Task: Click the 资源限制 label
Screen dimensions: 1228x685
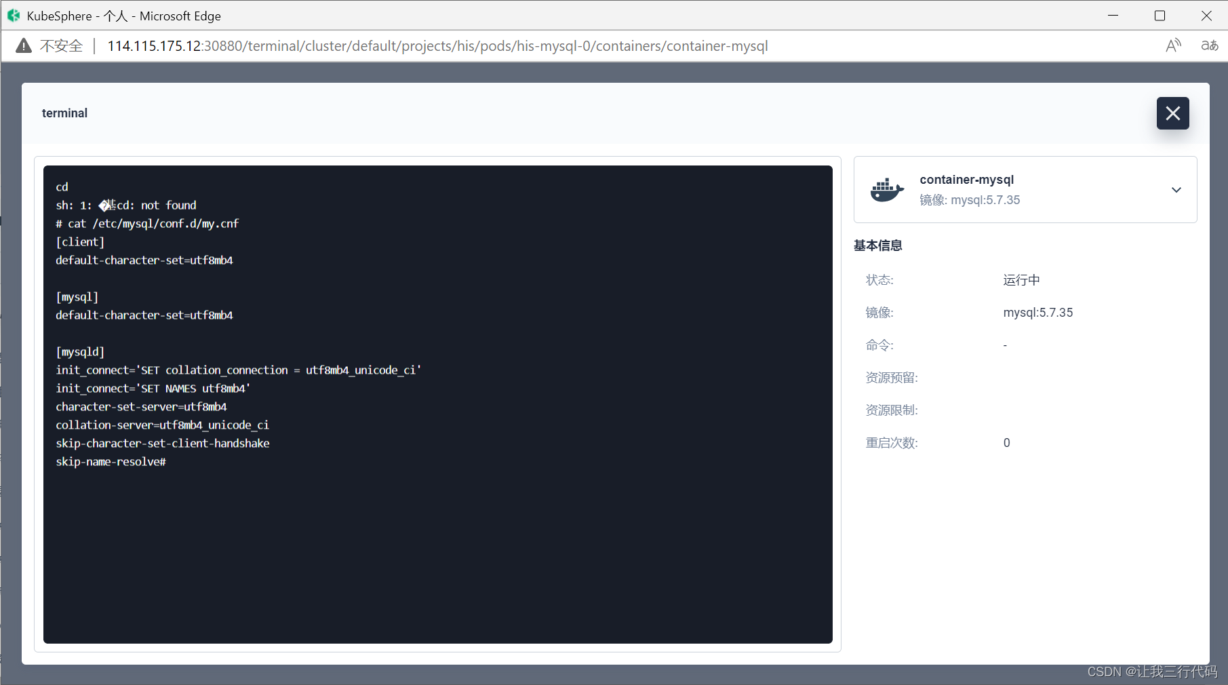Action: [x=892, y=410]
